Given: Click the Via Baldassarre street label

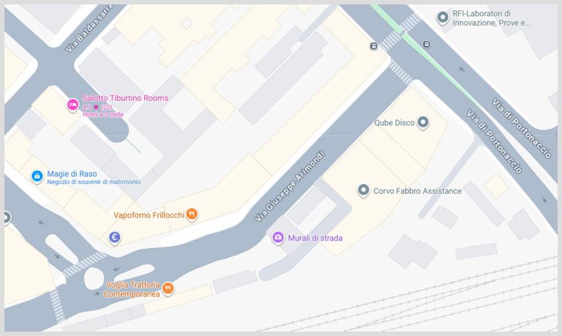Looking at the screenshot, I should click(88, 29).
